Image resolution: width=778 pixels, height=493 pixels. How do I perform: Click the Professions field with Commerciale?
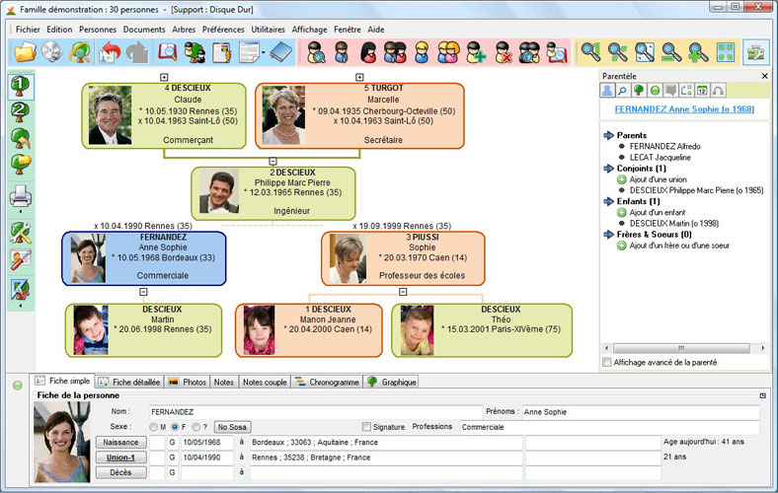[610, 427]
